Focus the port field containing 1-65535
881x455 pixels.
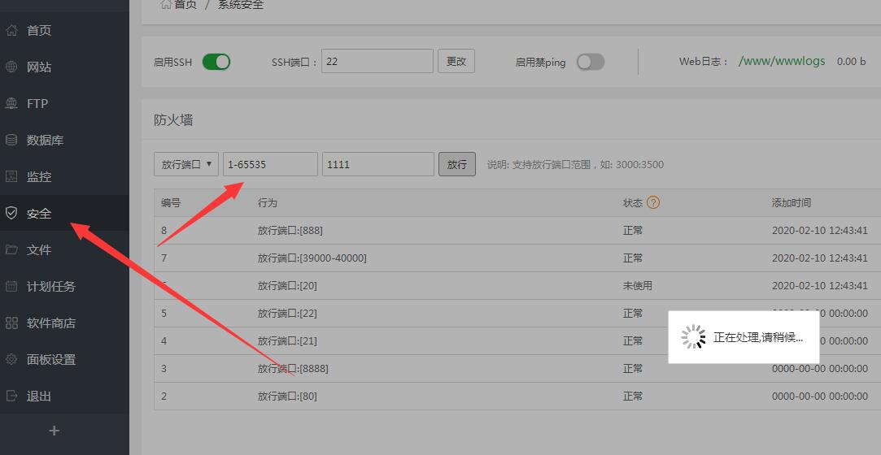coord(270,164)
